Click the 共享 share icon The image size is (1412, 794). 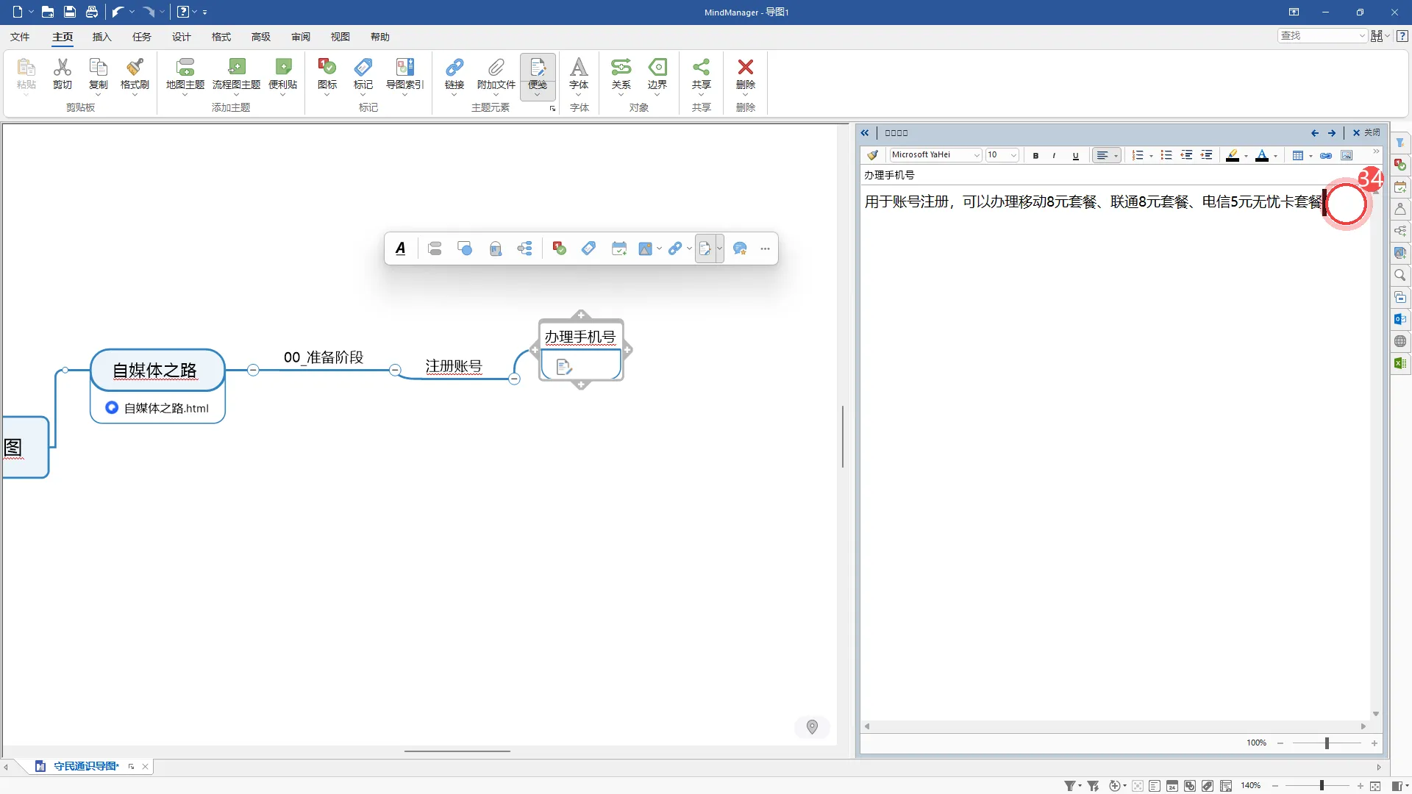pyautogui.click(x=701, y=68)
